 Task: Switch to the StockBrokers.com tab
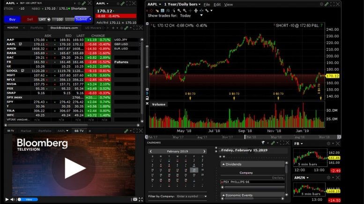tap(64, 28)
